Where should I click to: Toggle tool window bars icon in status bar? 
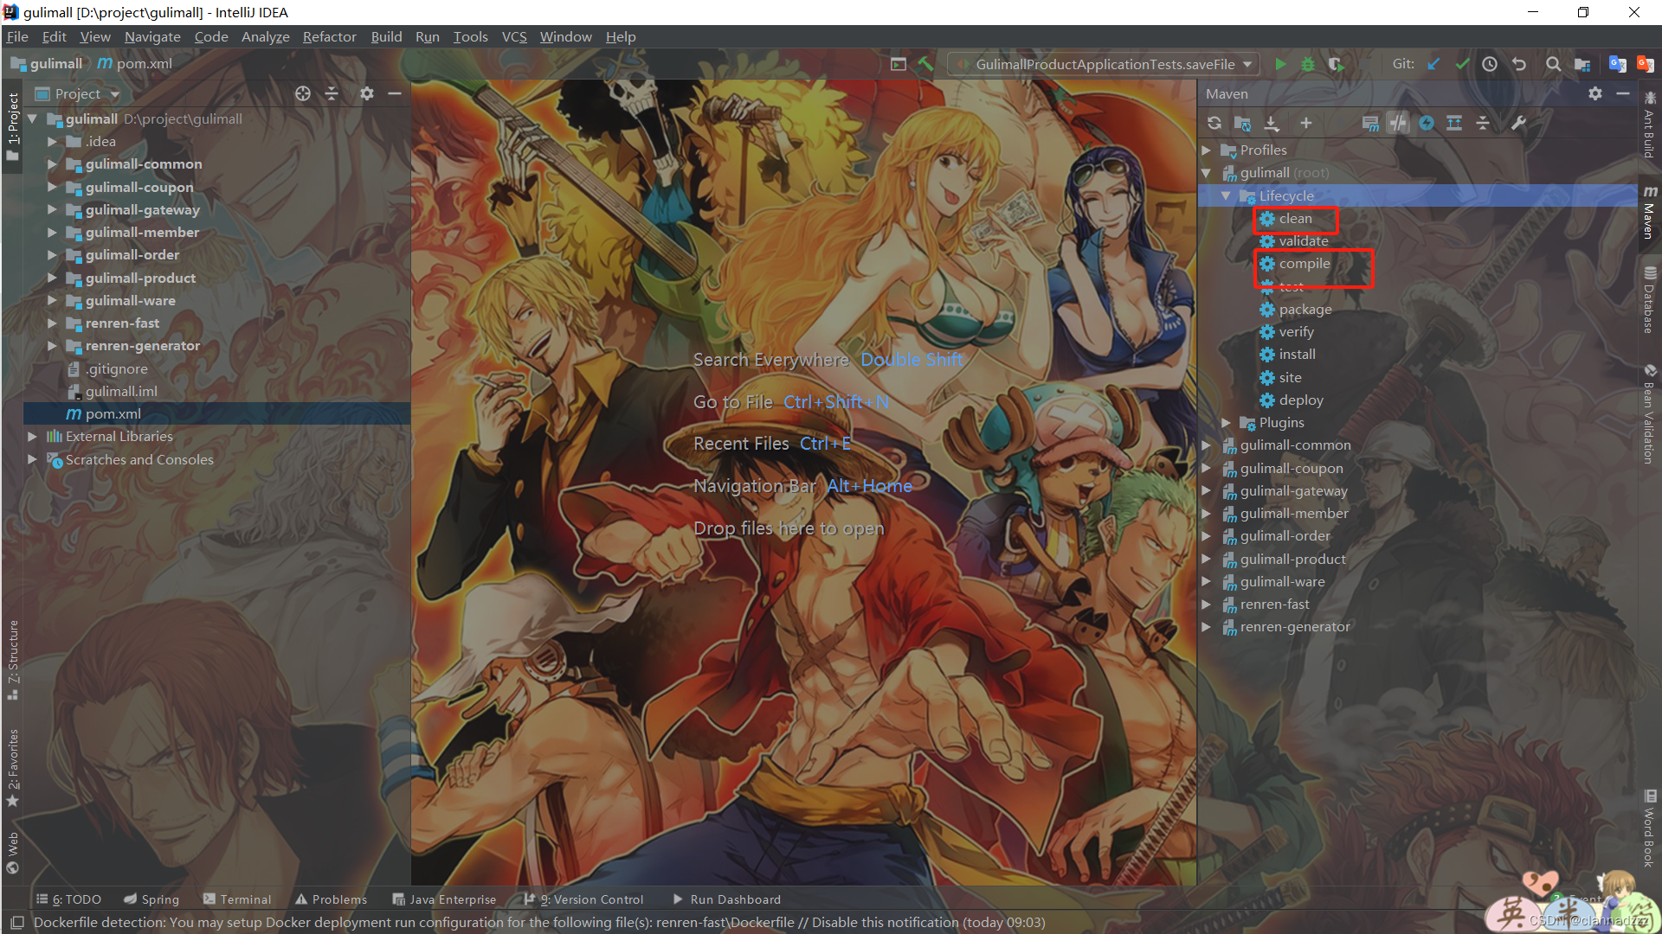(x=17, y=923)
